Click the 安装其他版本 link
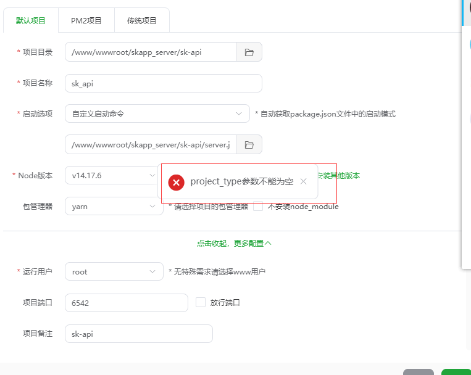Image resolution: width=471 pixels, height=375 pixels. pyautogui.click(x=338, y=176)
